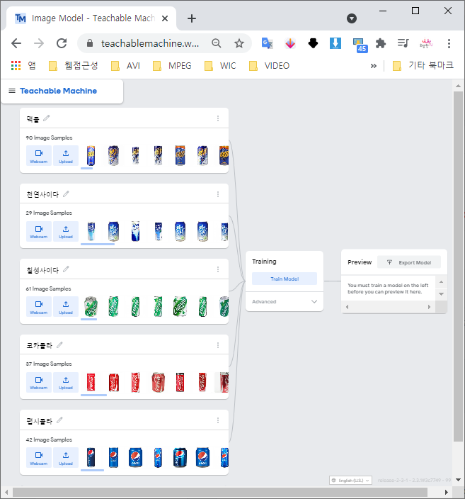465x499 pixels.
Task: Select the first 펩시콜라 can sample thumbnail
Action: (91, 457)
